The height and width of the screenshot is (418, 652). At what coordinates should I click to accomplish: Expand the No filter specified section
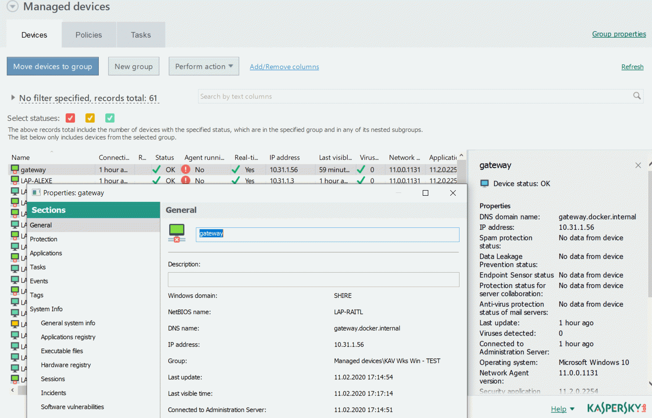[x=13, y=98]
